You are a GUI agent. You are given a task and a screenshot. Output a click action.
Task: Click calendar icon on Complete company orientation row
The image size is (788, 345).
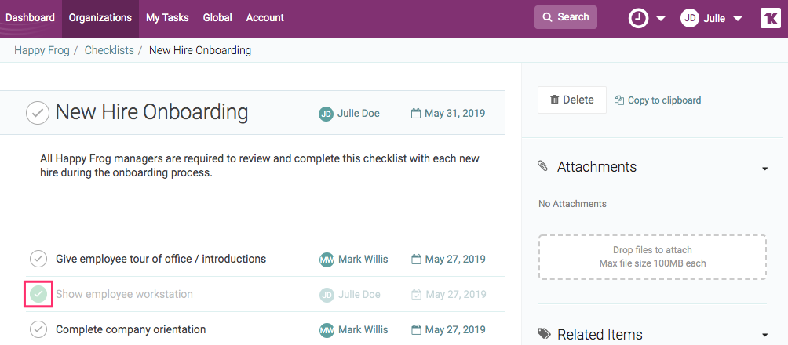(x=417, y=330)
